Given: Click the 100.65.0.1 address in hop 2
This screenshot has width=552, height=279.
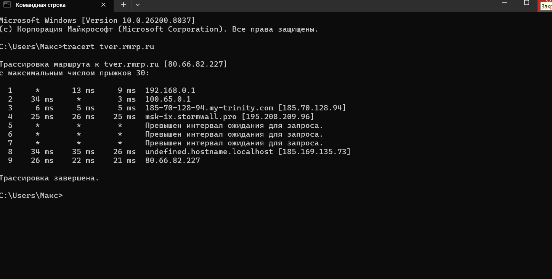Looking at the screenshot, I should [168, 99].
